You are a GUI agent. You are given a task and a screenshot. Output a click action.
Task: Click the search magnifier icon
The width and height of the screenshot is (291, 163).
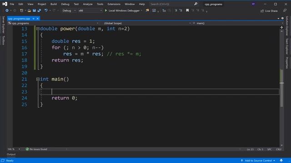tap(196, 4)
